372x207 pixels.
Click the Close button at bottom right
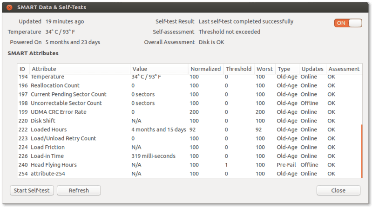click(338, 190)
